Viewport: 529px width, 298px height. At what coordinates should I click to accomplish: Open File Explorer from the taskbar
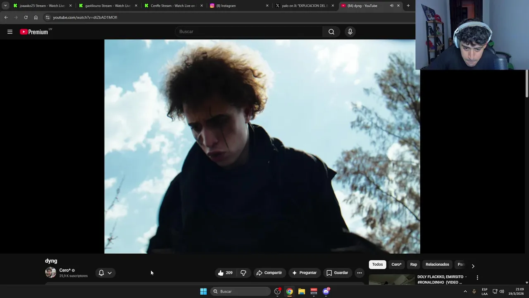coord(302,291)
